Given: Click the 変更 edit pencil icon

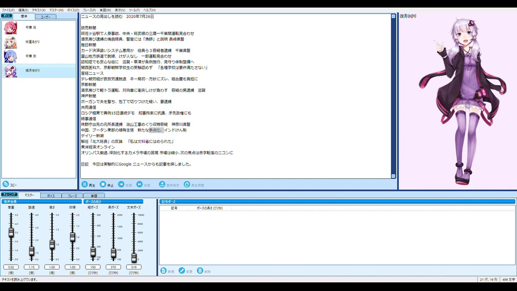Looking at the screenshot, I should pyautogui.click(x=181, y=271).
